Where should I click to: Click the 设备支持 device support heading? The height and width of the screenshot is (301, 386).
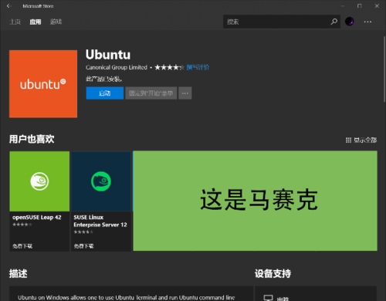coord(273,273)
